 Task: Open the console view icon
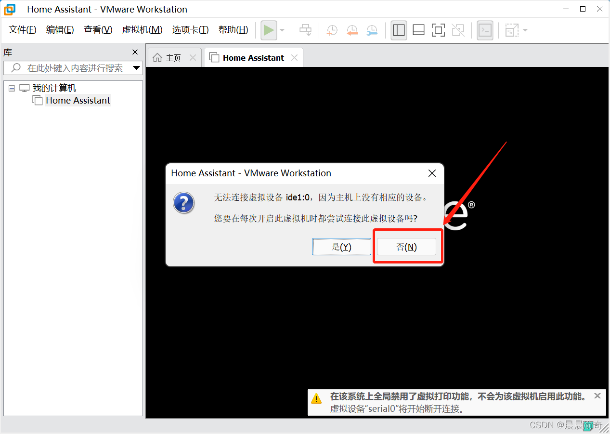pyautogui.click(x=485, y=30)
